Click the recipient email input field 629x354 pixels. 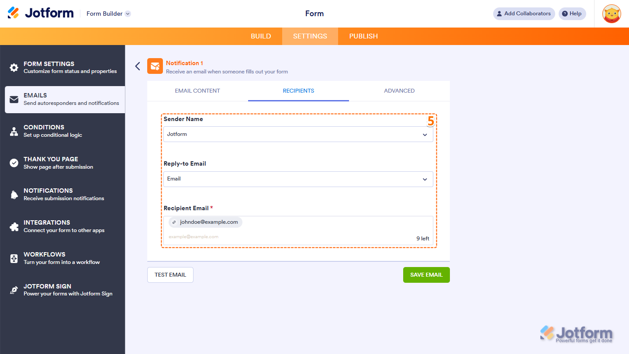tap(298, 237)
